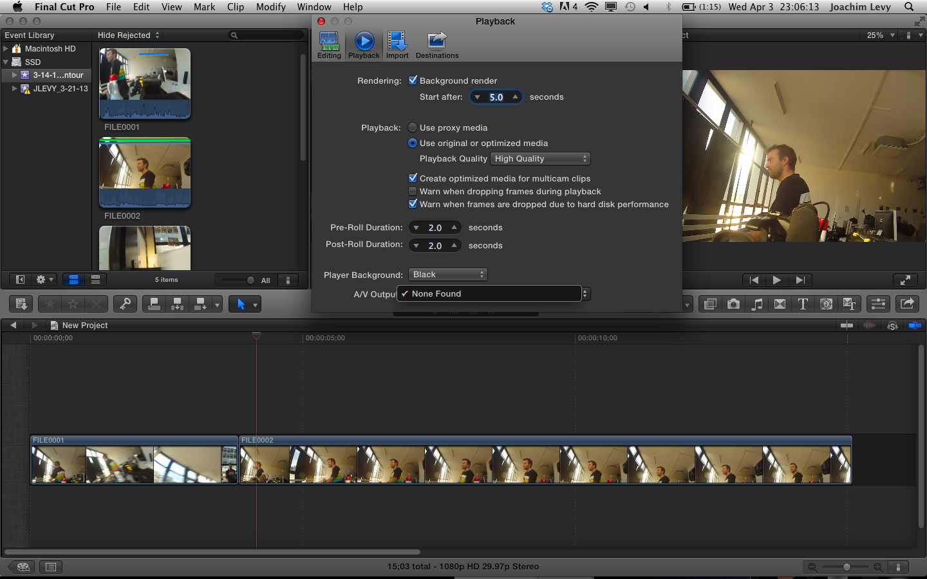Click the Event Browser search field
This screenshot has width=927, height=579.
coord(266,35)
